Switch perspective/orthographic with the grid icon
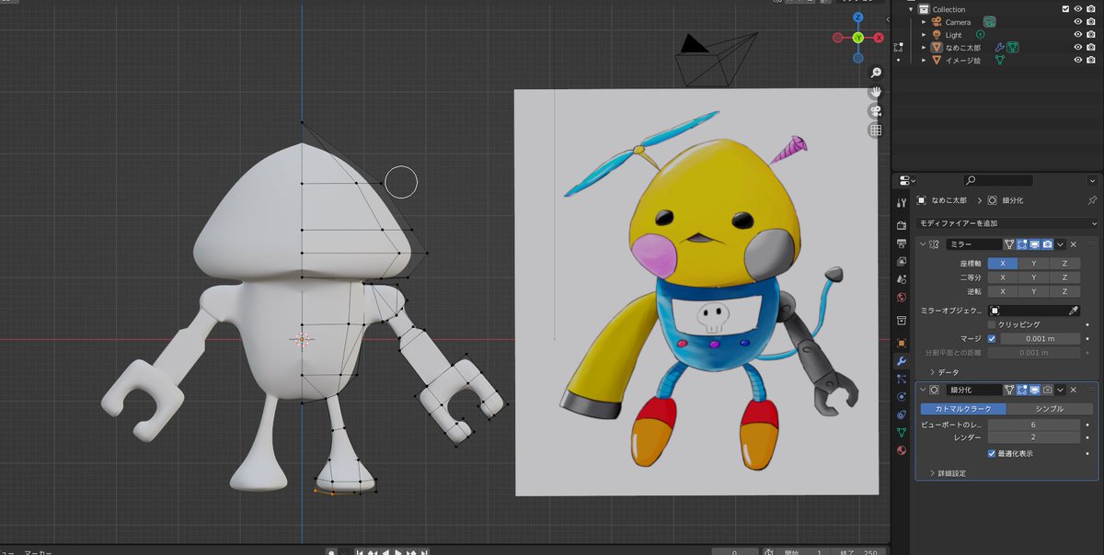The width and height of the screenshot is (1104, 555). pyautogui.click(x=876, y=130)
